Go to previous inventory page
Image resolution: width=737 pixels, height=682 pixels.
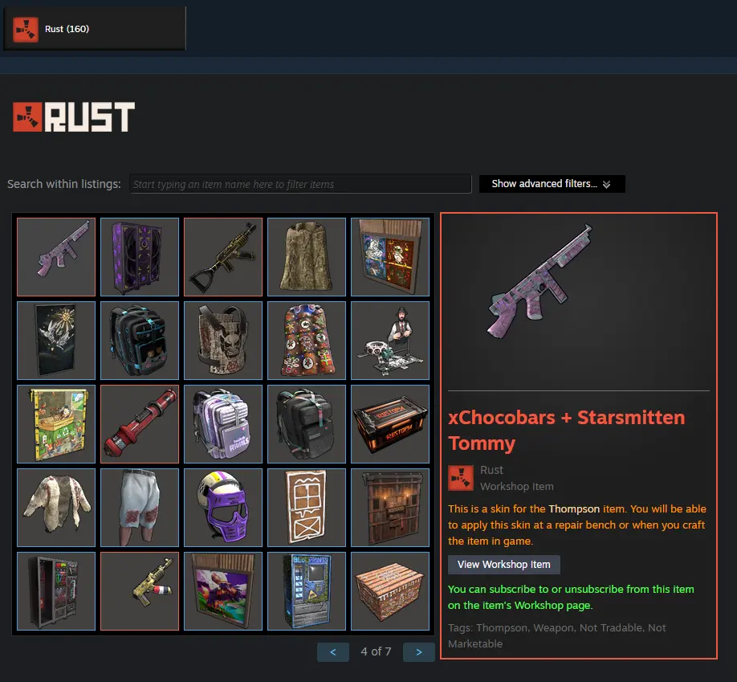(333, 652)
